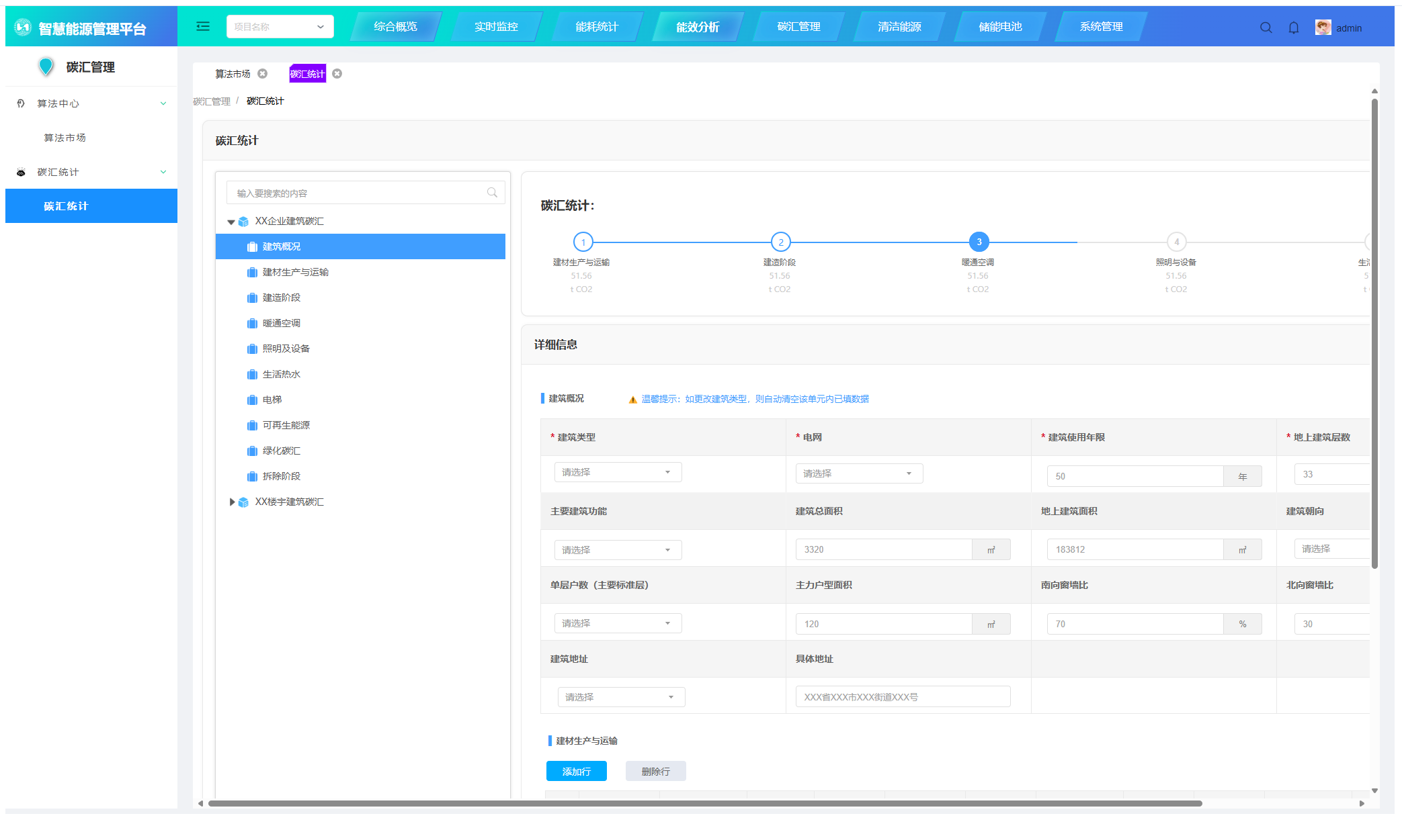Click the 添加行 button

576,771
